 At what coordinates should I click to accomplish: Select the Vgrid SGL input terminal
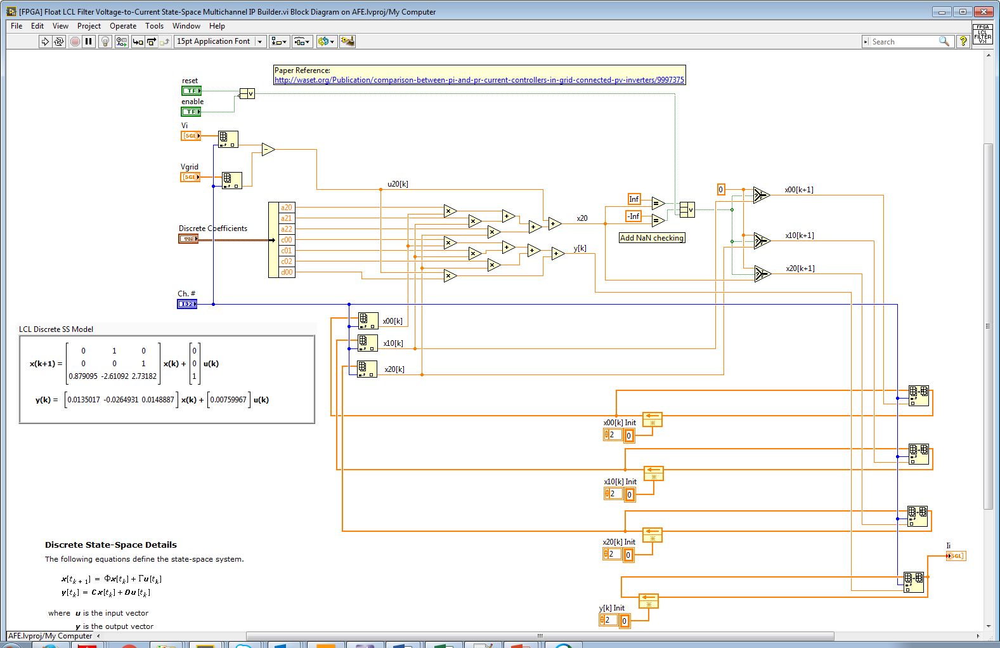point(190,177)
